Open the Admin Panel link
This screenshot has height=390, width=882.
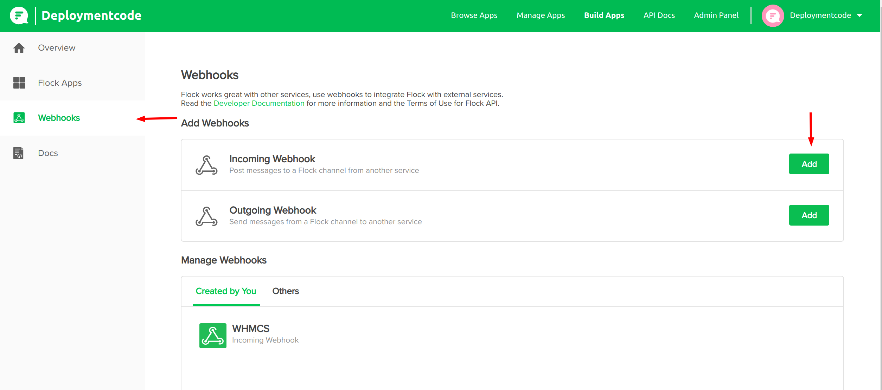click(716, 15)
